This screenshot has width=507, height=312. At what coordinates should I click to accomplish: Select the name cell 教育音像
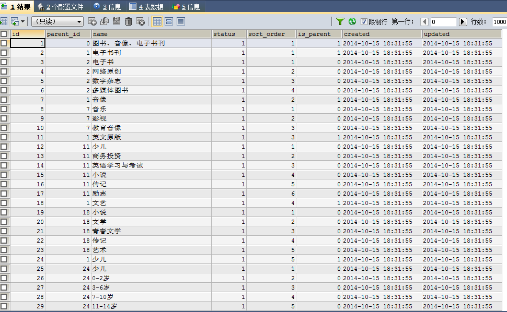(152, 128)
